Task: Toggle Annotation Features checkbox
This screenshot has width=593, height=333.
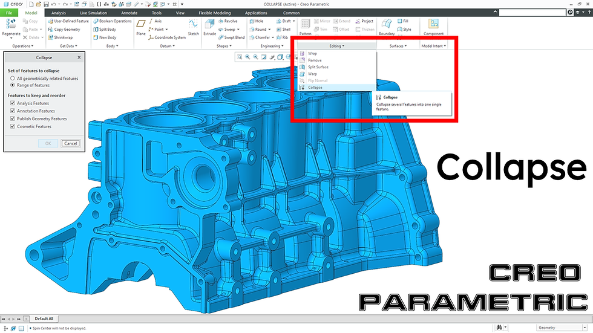Action: pyautogui.click(x=13, y=111)
